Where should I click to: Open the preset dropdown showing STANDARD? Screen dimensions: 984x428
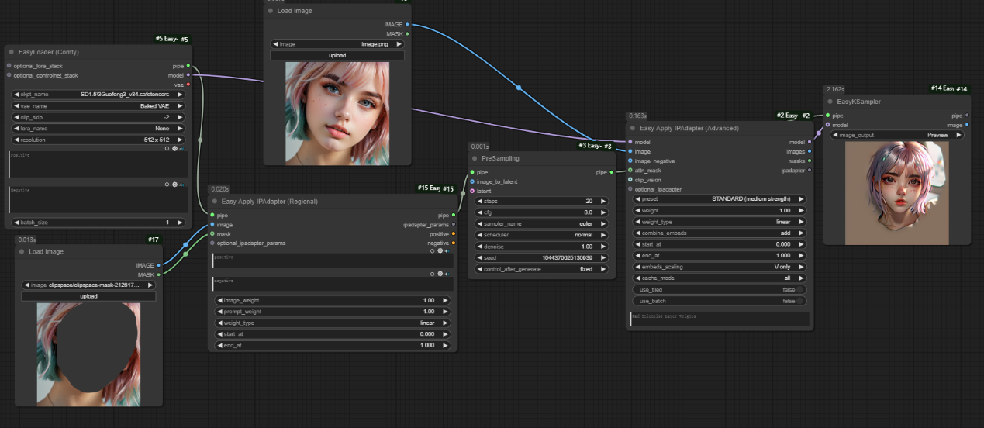coord(718,198)
